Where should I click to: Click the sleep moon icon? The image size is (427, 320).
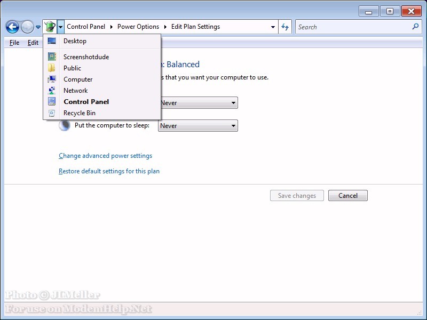(65, 125)
